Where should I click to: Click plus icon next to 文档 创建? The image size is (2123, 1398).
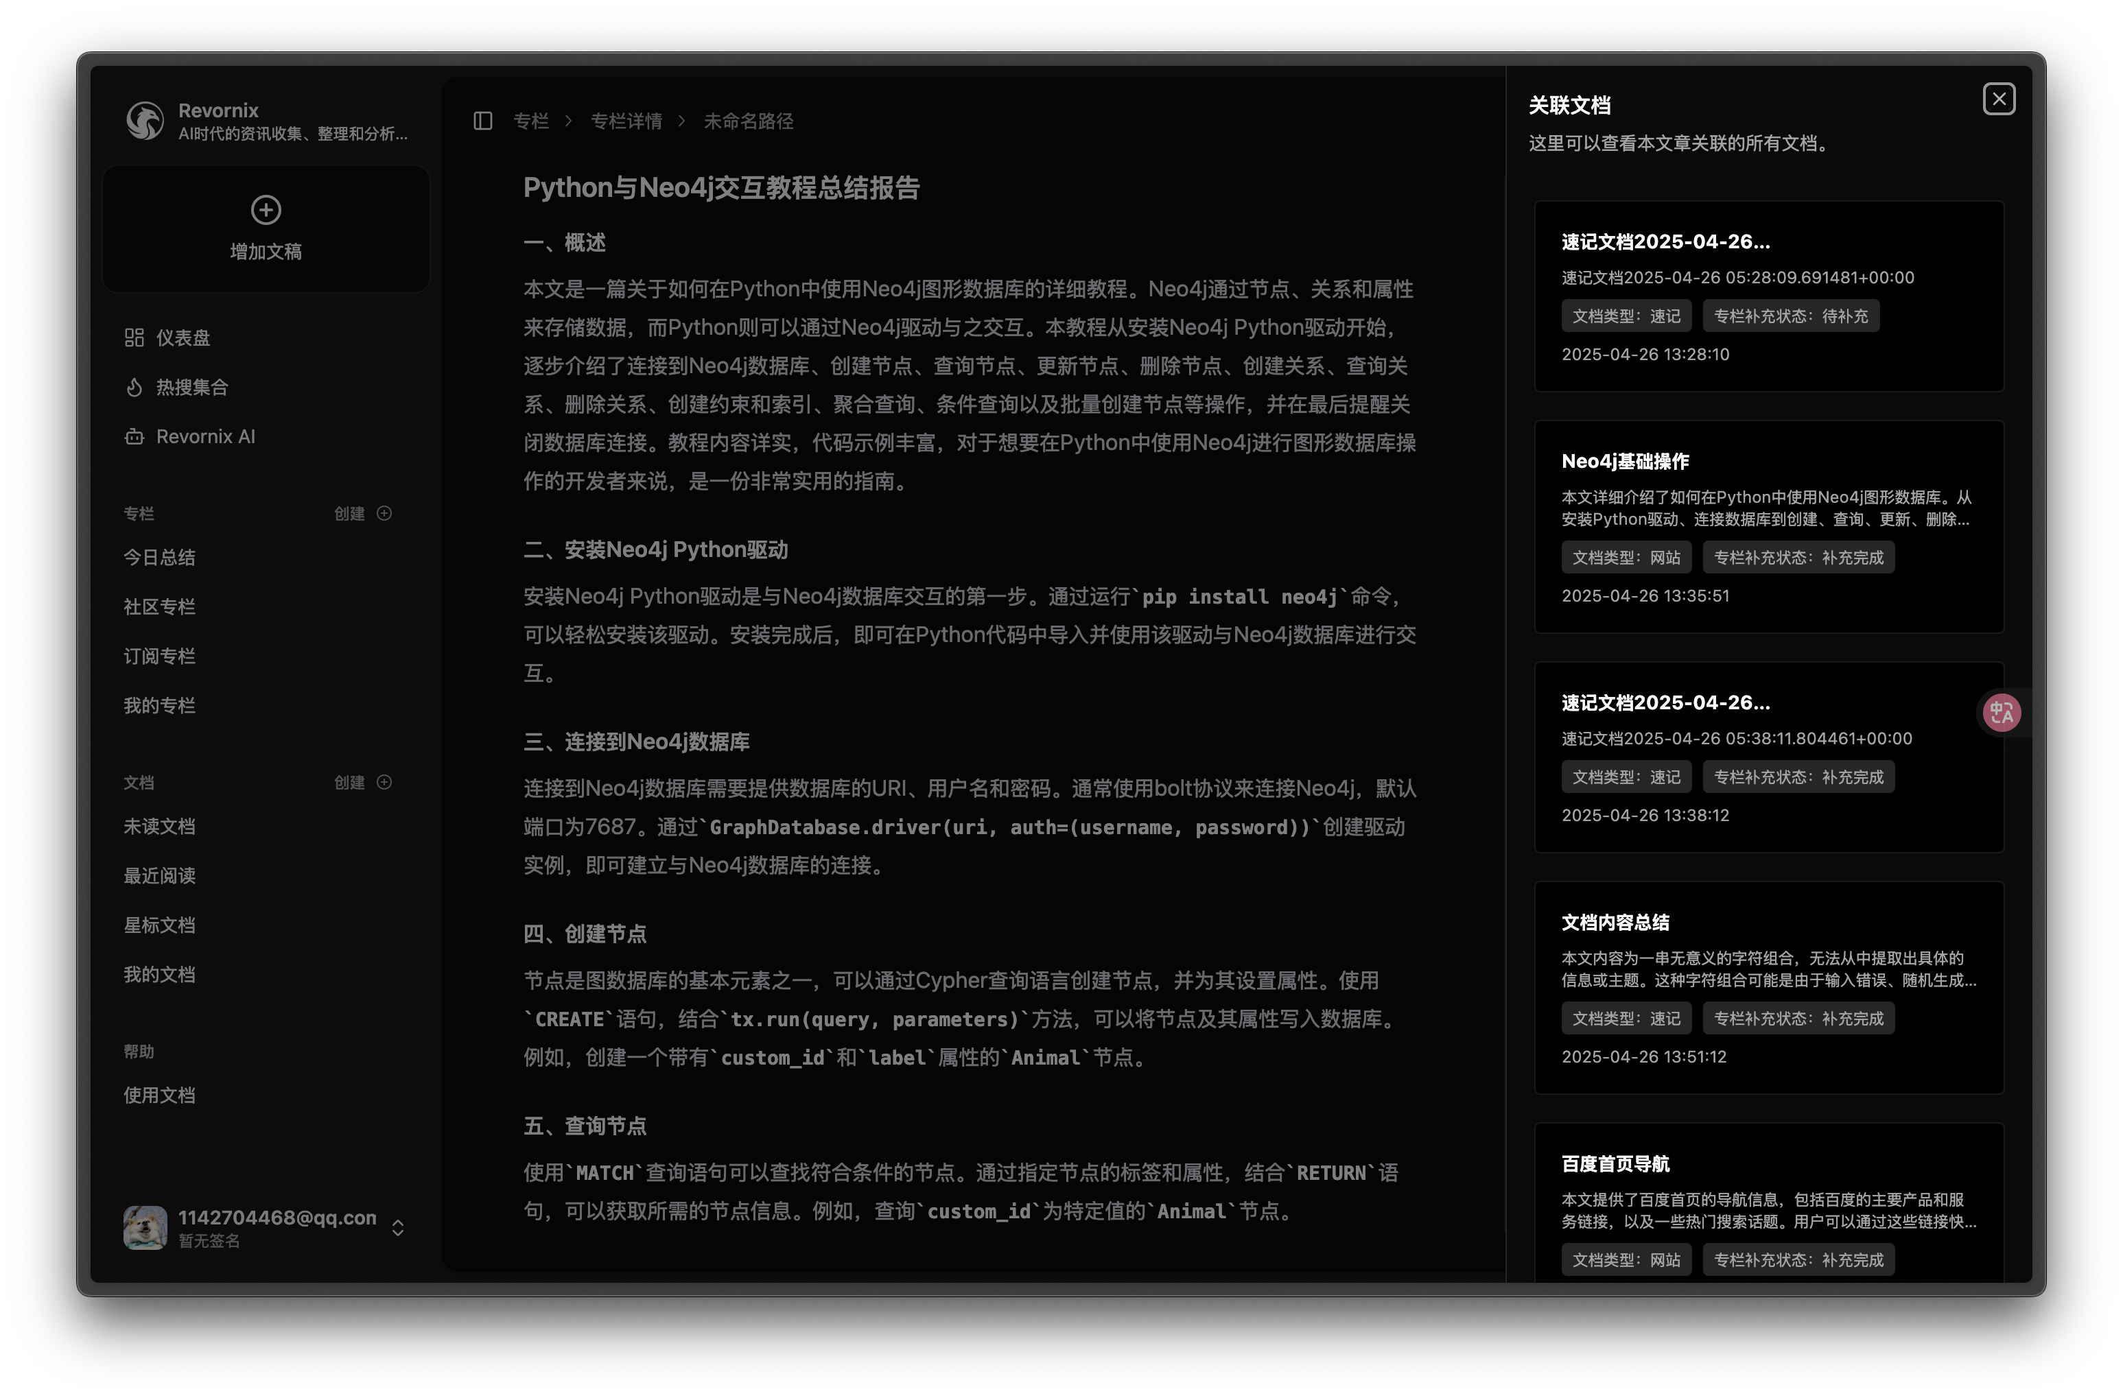[x=384, y=783]
